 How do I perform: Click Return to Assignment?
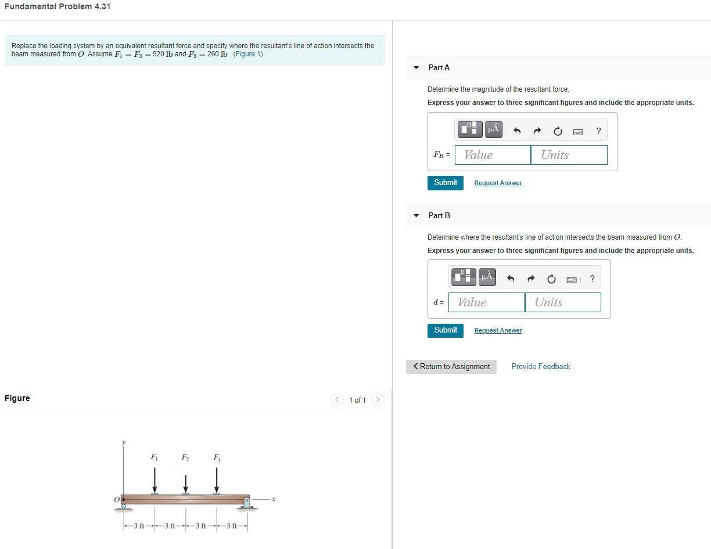click(451, 366)
